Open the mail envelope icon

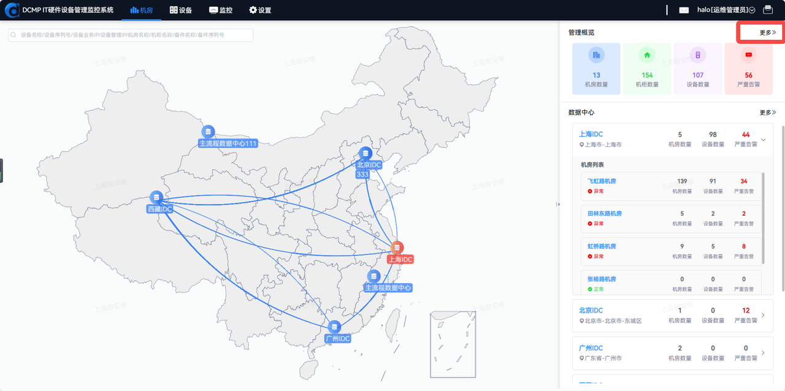[684, 10]
